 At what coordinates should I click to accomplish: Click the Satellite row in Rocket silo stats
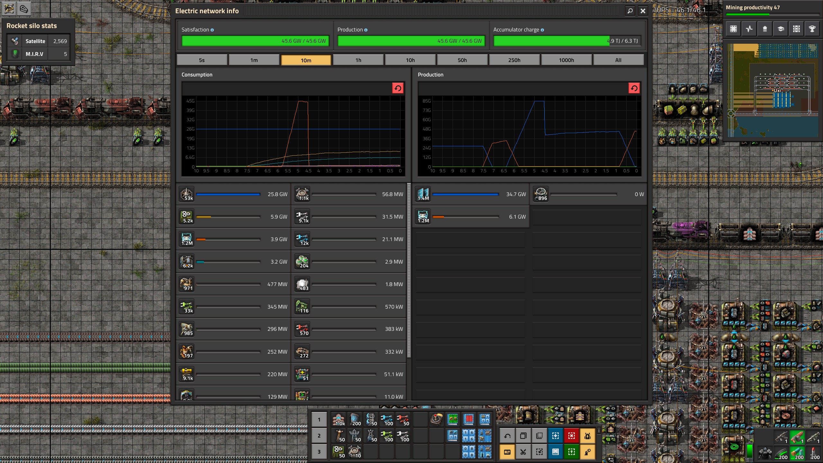(38, 41)
